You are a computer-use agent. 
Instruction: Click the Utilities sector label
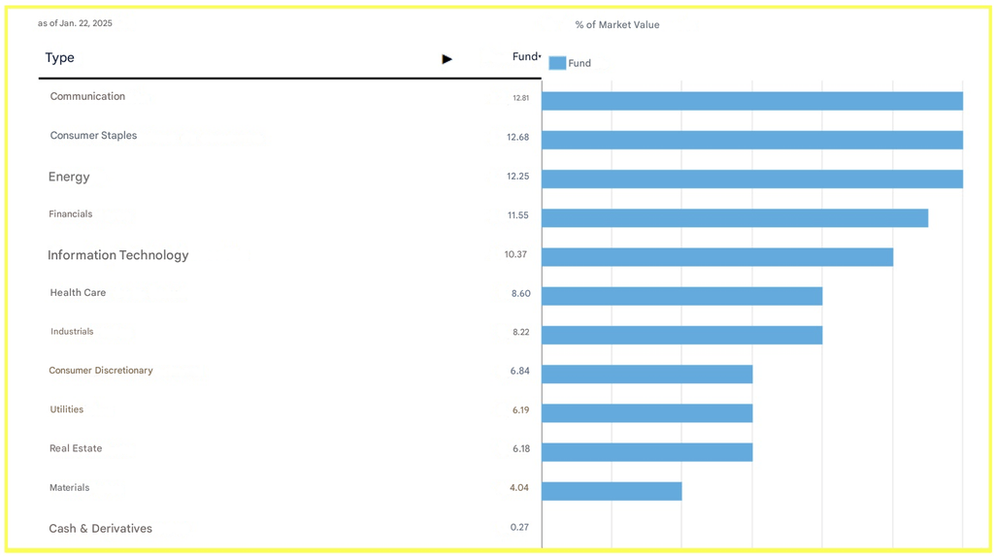coord(67,409)
